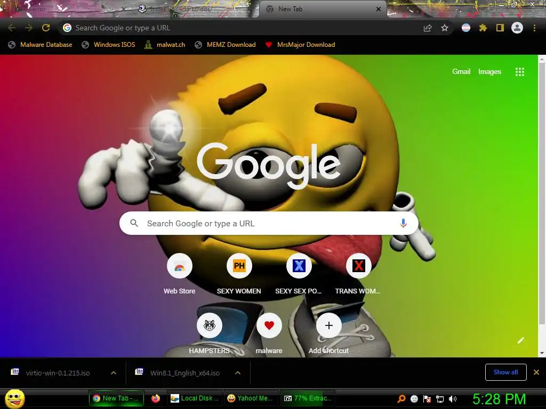Start voice search with the microphone
Image resolution: width=546 pixels, height=409 pixels.
[x=403, y=223]
